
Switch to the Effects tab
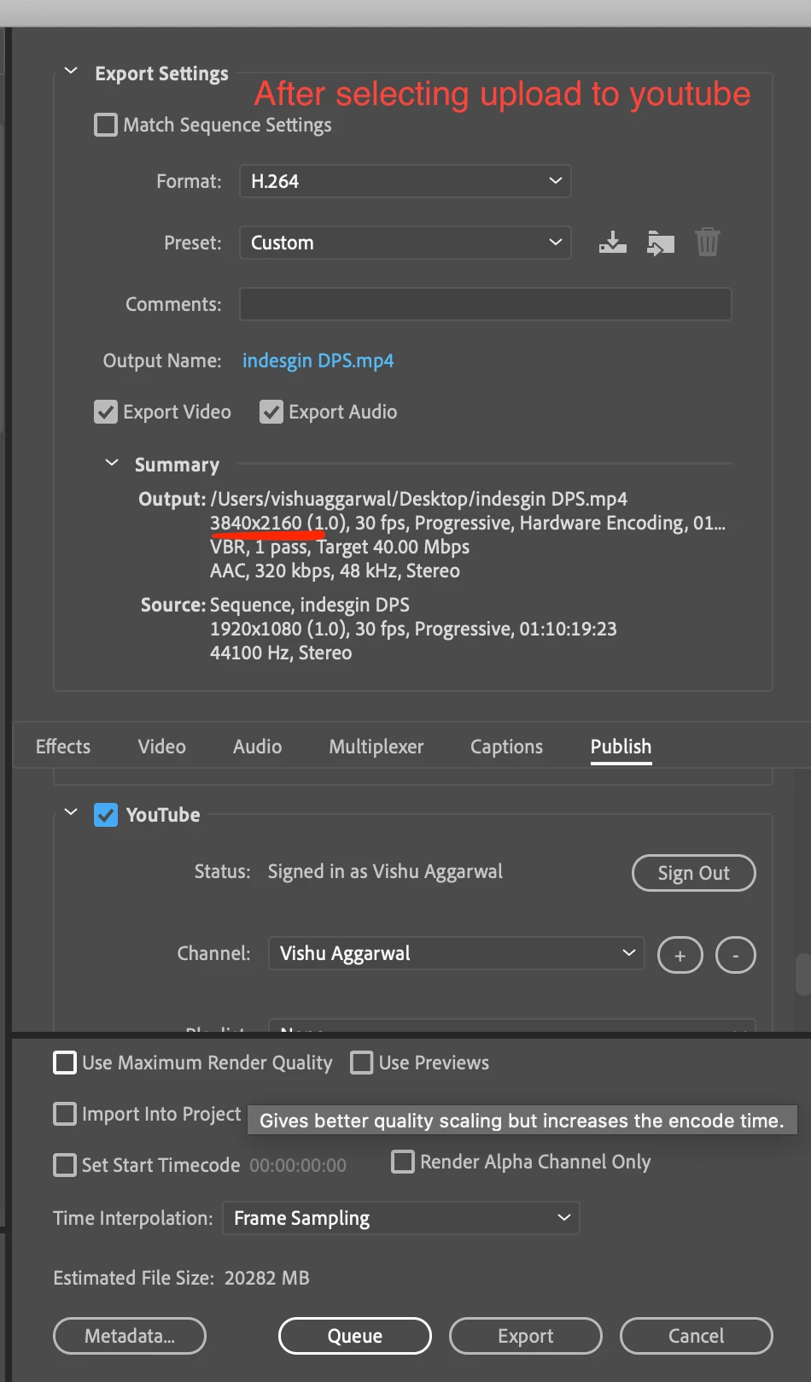tap(63, 747)
